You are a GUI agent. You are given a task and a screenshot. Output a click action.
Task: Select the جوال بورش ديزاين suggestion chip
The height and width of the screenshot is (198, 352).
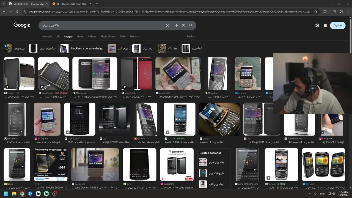coord(43,48)
